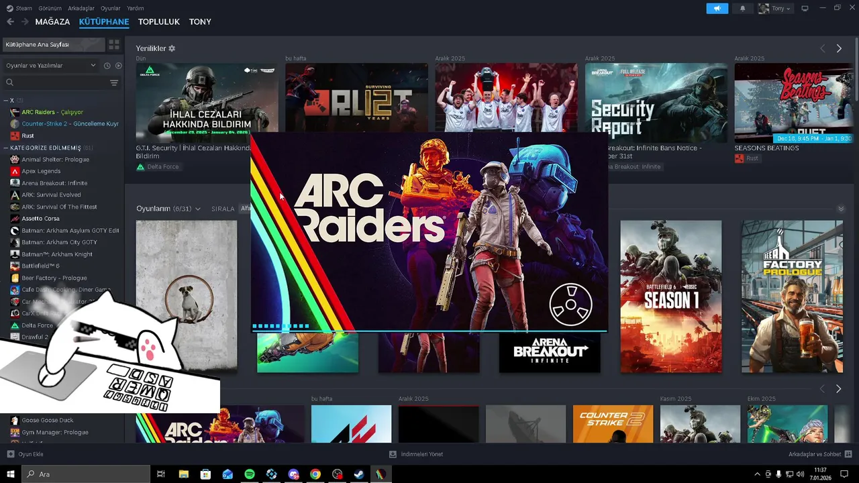Show previous Yenilikler news items

click(823, 48)
